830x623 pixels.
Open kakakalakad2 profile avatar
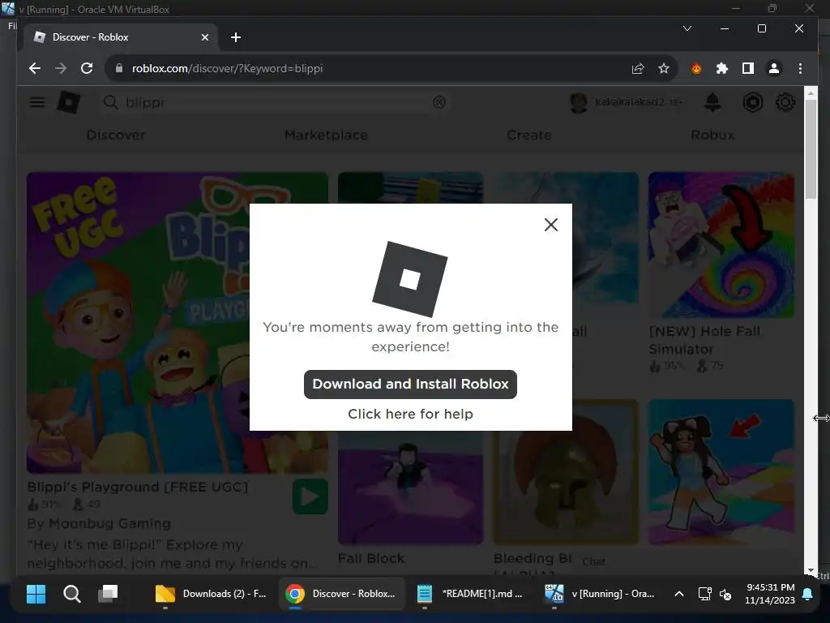pyautogui.click(x=579, y=102)
